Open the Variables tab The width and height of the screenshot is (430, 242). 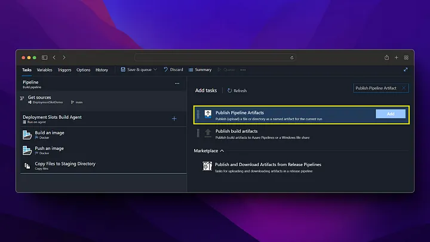[44, 70]
